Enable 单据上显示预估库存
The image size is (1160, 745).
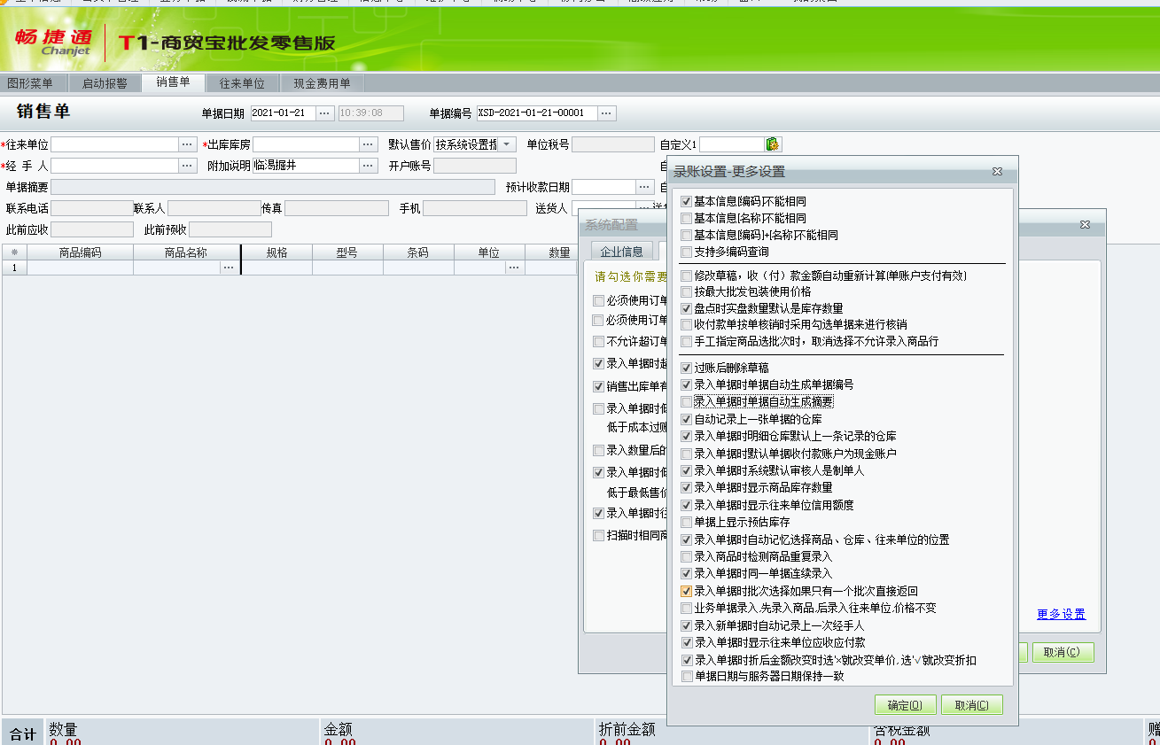[686, 523]
